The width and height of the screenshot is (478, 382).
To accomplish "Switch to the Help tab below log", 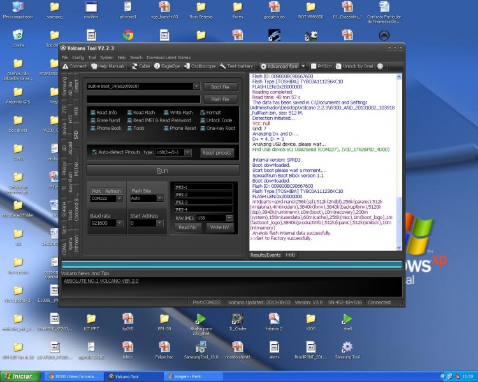I will (291, 255).
